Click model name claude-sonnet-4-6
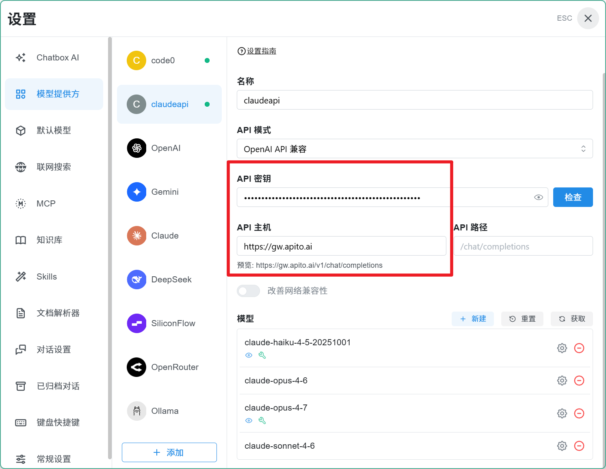This screenshot has width=606, height=469. pos(280,446)
